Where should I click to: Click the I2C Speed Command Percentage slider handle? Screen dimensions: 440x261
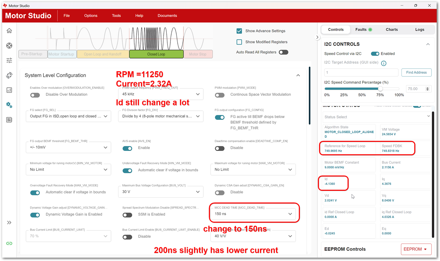click(x=380, y=89)
